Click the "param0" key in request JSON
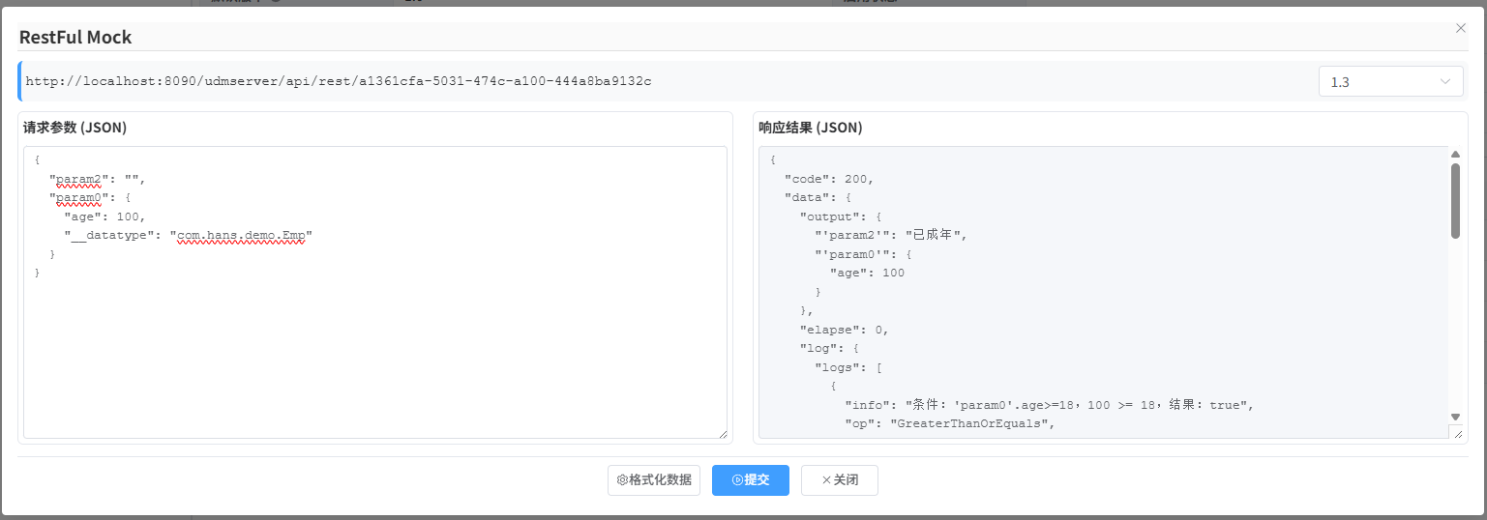The height and width of the screenshot is (520, 1487). (79, 197)
